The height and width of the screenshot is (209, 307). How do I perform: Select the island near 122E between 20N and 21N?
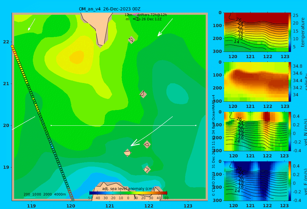(x=143, y=94)
